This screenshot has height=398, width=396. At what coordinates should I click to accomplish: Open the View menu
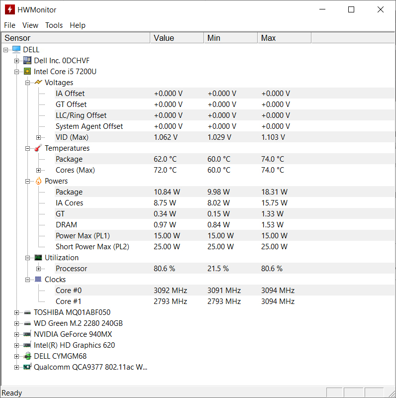tap(30, 25)
